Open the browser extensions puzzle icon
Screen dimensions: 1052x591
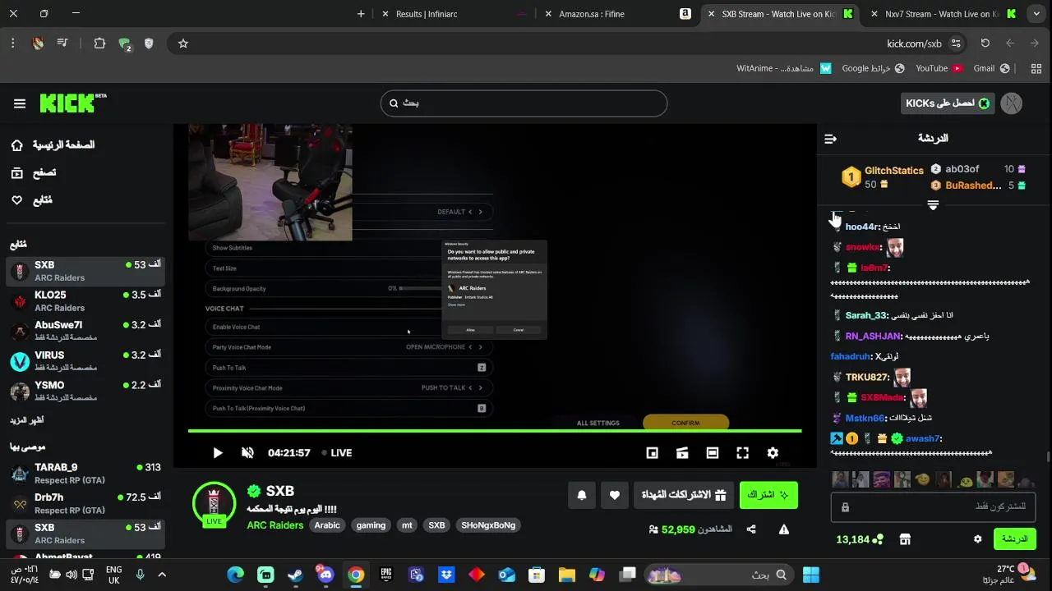(x=99, y=44)
